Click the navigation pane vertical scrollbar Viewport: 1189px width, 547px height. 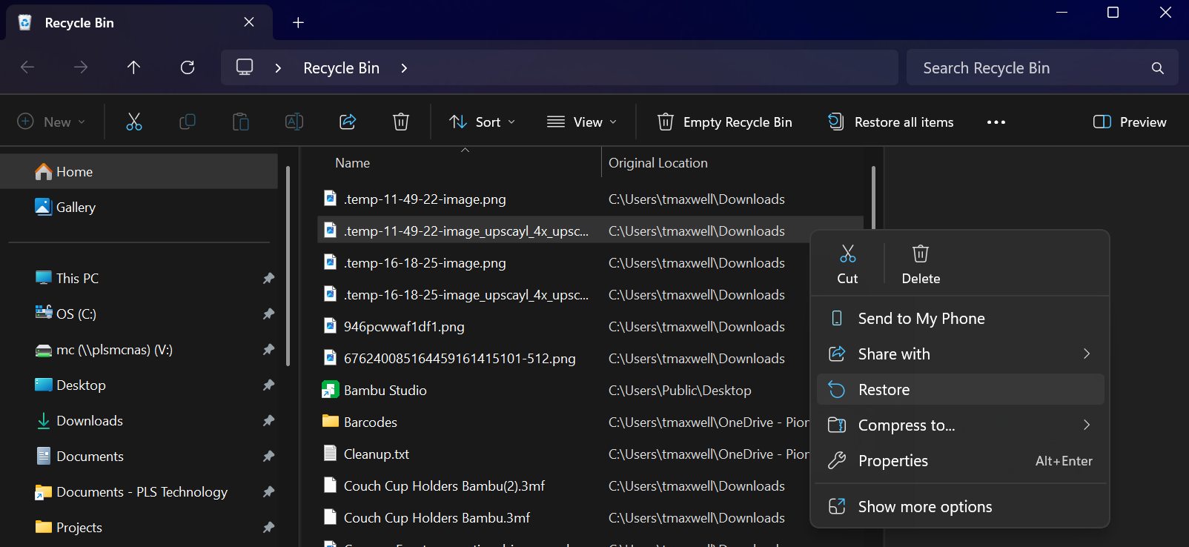pyautogui.click(x=288, y=267)
